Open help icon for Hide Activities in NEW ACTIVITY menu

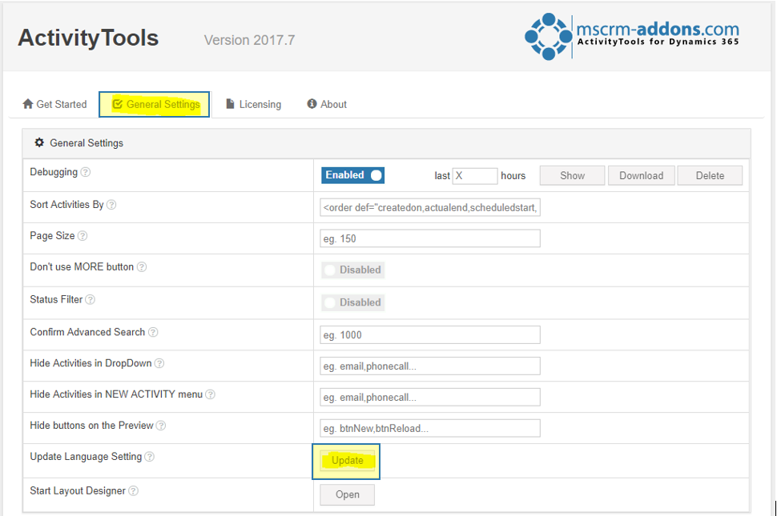click(x=210, y=394)
